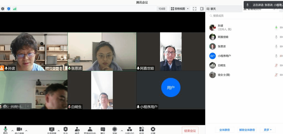The height and width of the screenshot is (134, 283).
Task: Click the red 结束会议 button
Action: coord(190,131)
